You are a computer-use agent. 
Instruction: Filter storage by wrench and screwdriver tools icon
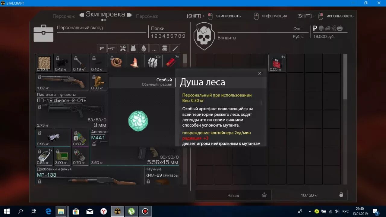click(x=123, y=48)
